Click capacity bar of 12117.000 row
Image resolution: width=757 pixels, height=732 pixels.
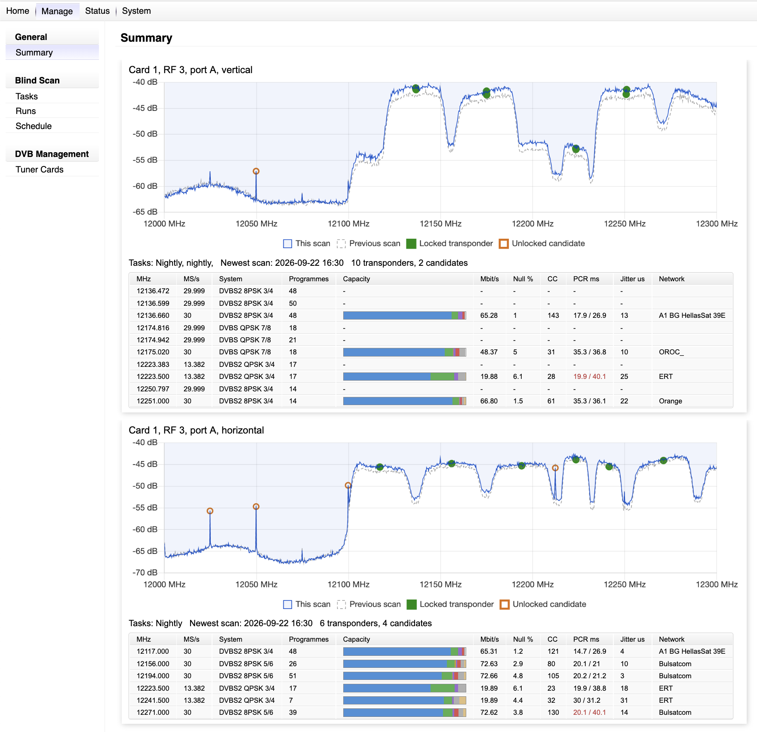coord(404,652)
